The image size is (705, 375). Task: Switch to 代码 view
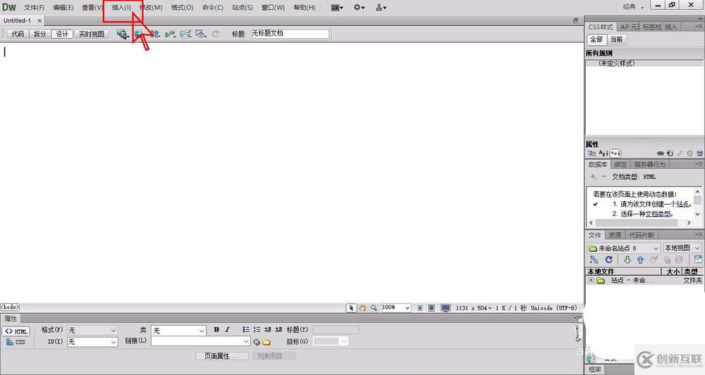[x=18, y=34]
